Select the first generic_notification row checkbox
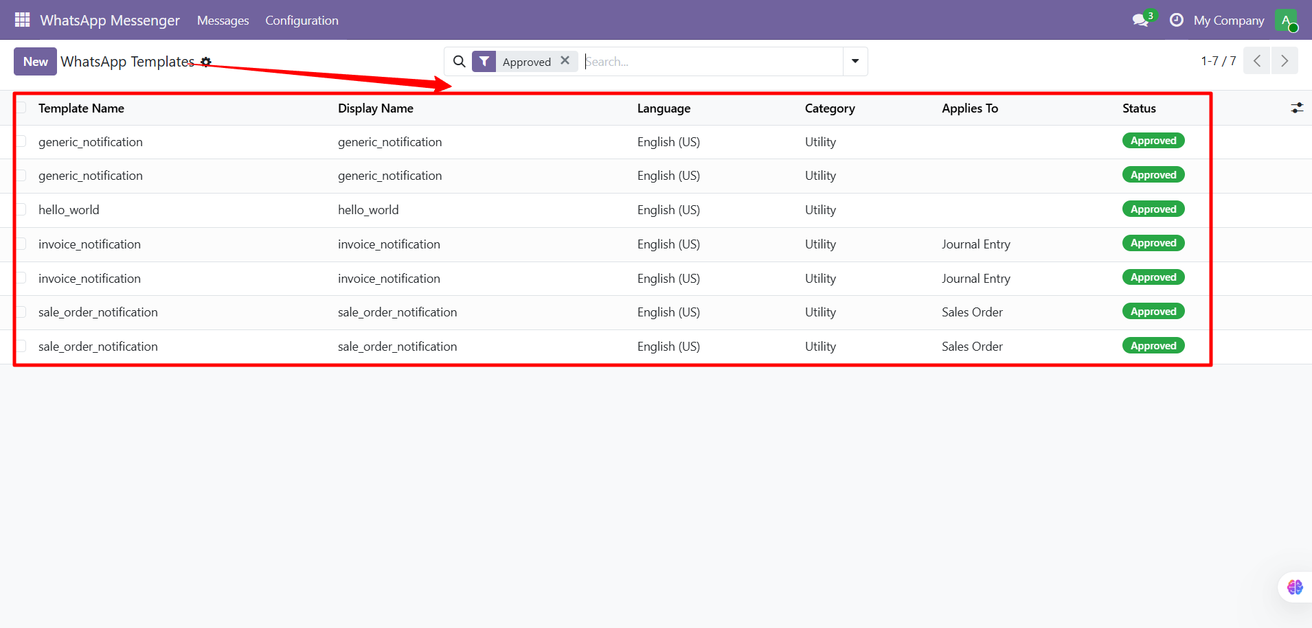 [x=21, y=141]
